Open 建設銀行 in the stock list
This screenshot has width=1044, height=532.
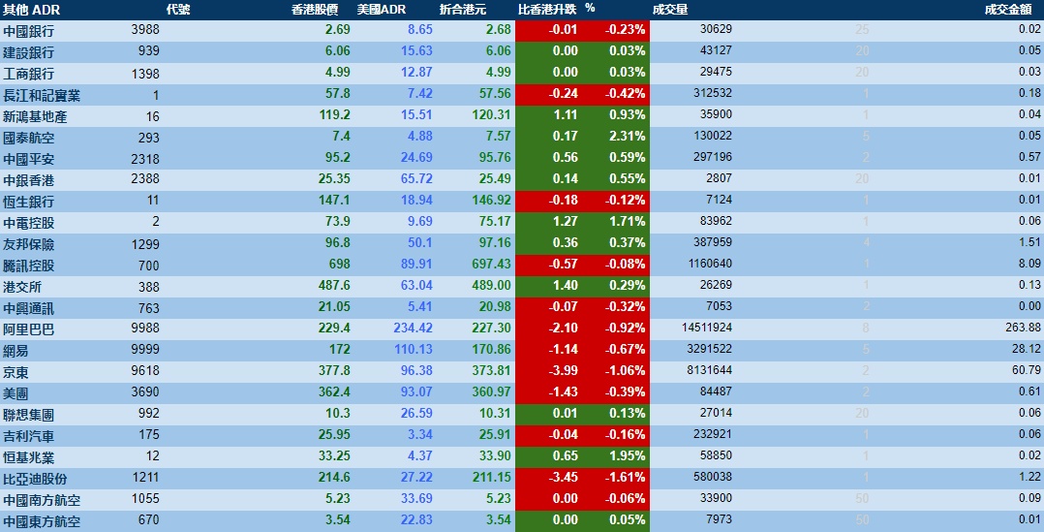click(x=29, y=51)
